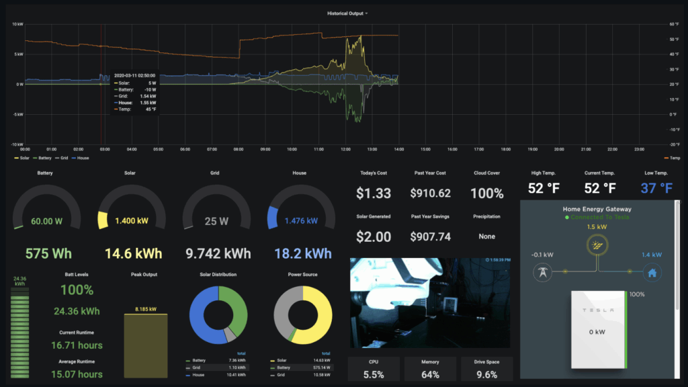
Task: Sort Power Source legend by total
Action: [x=326, y=353]
